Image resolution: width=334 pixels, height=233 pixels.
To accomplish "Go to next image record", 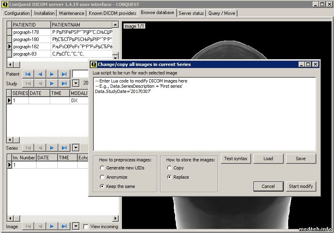I will [52, 227].
